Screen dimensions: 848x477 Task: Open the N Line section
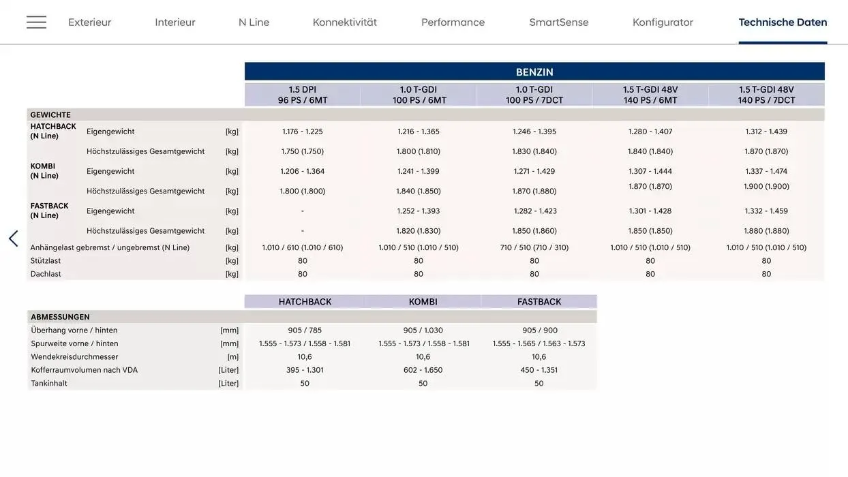pos(254,22)
